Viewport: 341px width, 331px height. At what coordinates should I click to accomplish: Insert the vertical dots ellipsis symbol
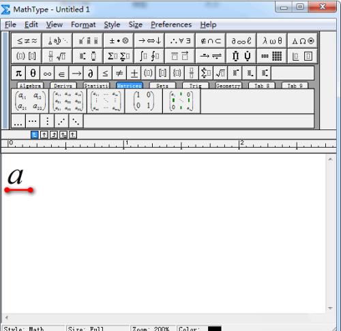coord(47,121)
